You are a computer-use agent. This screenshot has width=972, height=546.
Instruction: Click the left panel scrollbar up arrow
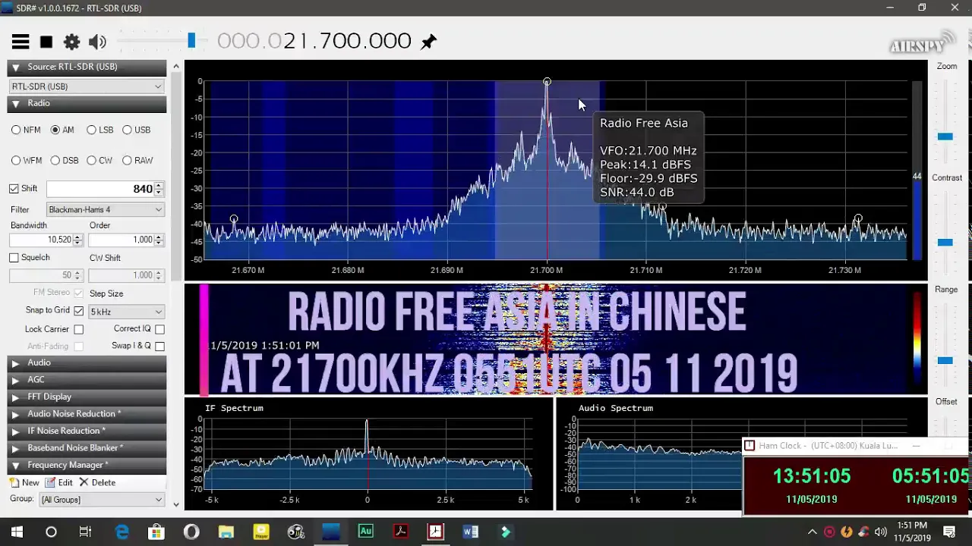click(176, 67)
